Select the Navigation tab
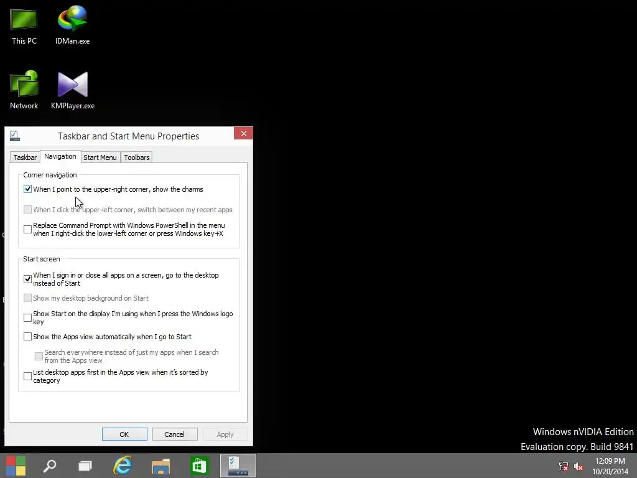 click(x=60, y=156)
